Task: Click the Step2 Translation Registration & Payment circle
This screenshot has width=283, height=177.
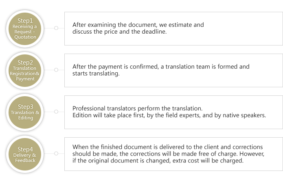Action: [25, 71]
